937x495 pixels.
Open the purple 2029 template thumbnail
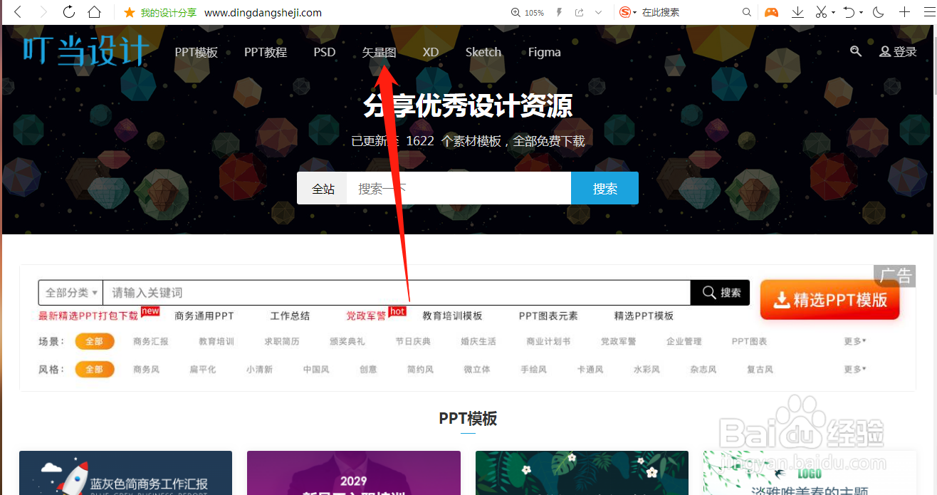tap(354, 473)
